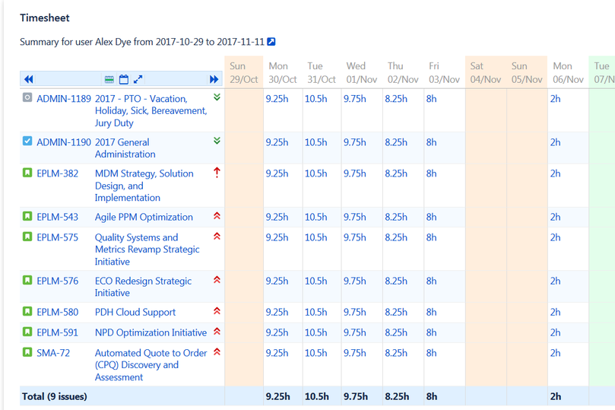The image size is (615, 410).
Task: Click the low priority icon on ADMIN-1190 row
Action: click(217, 141)
